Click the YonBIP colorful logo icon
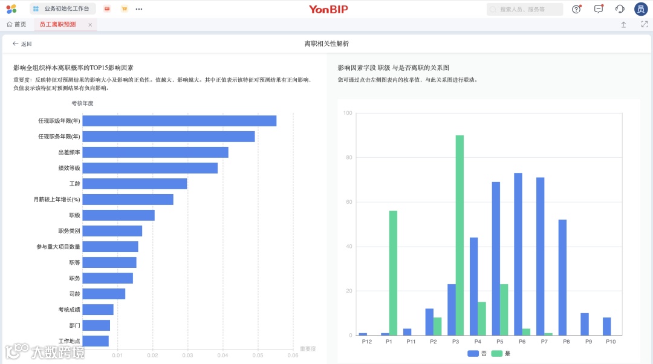Viewport: 653px width, 364px height. pyautogui.click(x=11, y=8)
